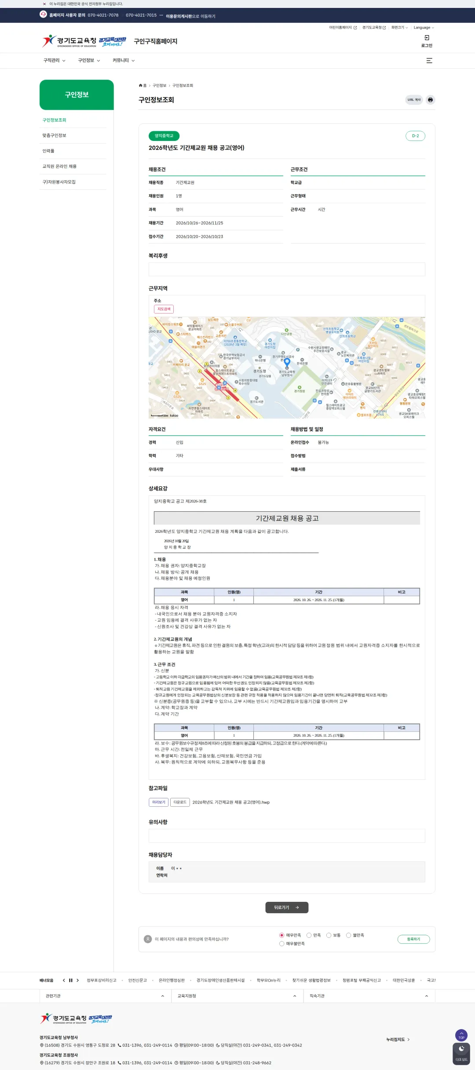The height and width of the screenshot is (1070, 475).
Task: Select 매우불만족 radio option
Action: coord(282,944)
